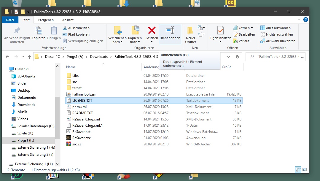Select ReSaver.exe in the file list

(82, 138)
